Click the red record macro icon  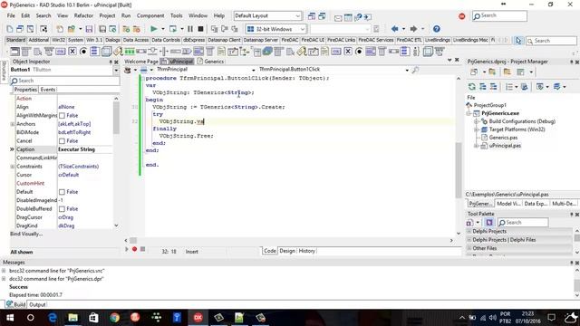(135, 249)
